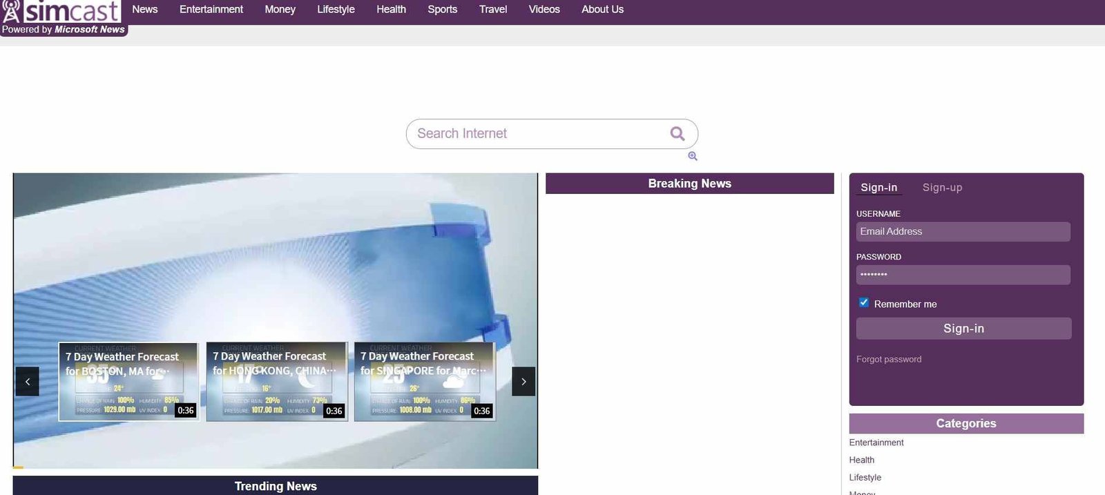Play the Boston weather forecast video
Image resolution: width=1105 pixels, height=495 pixels.
129,382
